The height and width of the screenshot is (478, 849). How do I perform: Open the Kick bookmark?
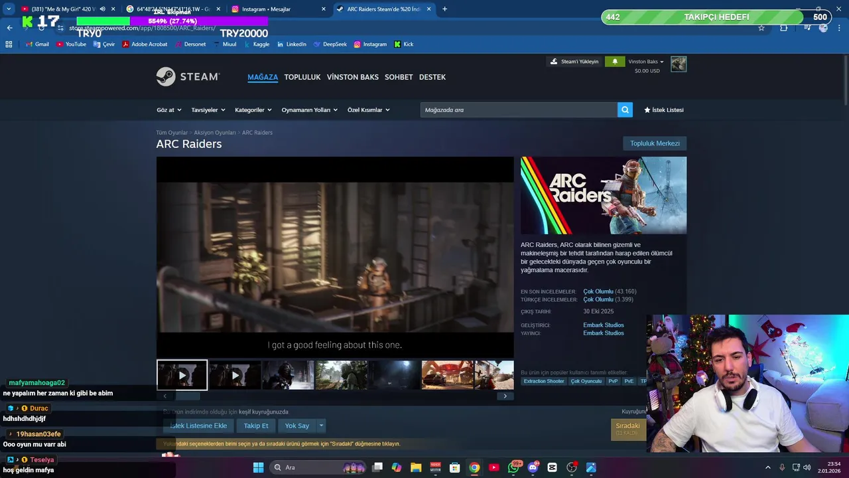[404, 44]
